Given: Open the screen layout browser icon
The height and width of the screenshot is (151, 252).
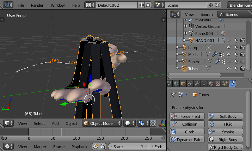Looking at the screenshot, I should (x=90, y=5).
